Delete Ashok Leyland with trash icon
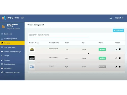The width and height of the screenshot is (127, 95). coord(120,58)
